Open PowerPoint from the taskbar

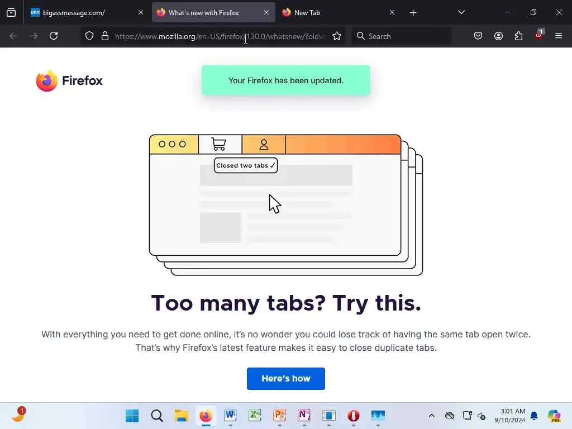tap(279, 416)
